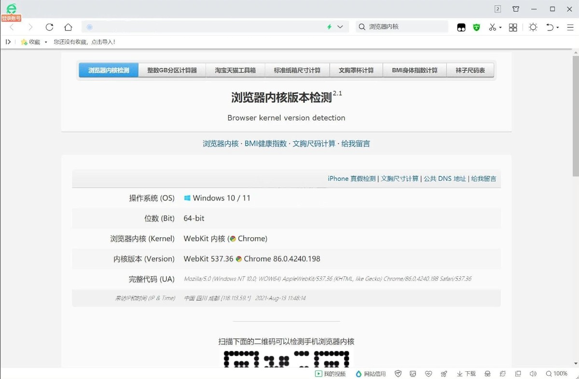The height and width of the screenshot is (379, 579).
Task: Click the scissors screenshot tool icon
Action: click(x=492, y=27)
